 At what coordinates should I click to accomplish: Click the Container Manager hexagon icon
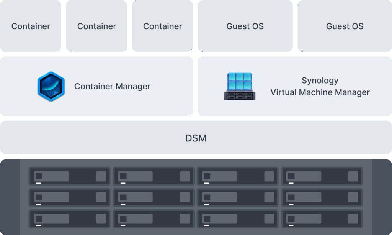coord(51,86)
